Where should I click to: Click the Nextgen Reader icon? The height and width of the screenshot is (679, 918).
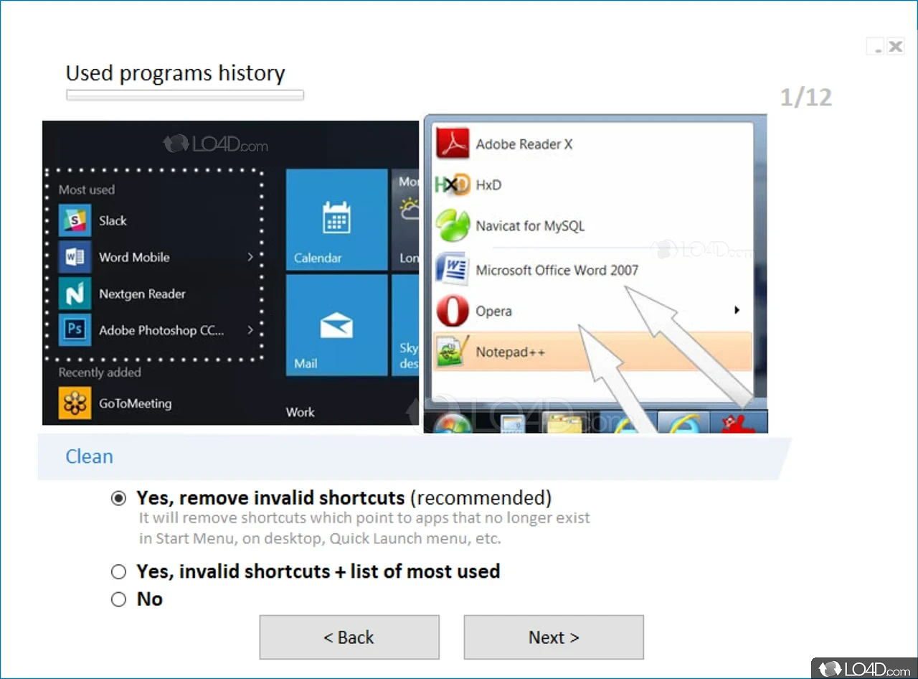pyautogui.click(x=75, y=294)
